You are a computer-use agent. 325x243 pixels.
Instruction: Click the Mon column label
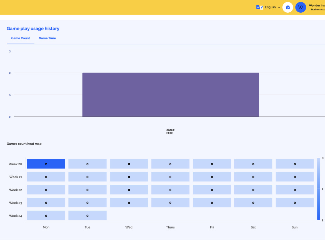[46, 227]
